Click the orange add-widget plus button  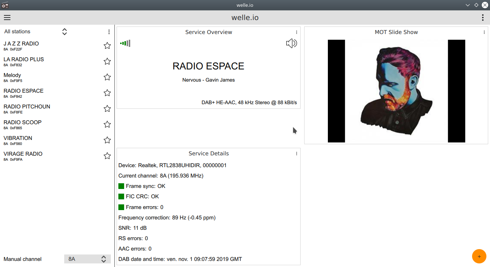(479, 256)
